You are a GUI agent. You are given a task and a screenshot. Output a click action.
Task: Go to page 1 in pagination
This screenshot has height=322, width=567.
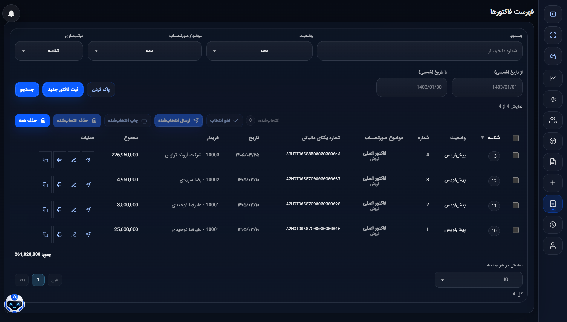click(x=38, y=280)
